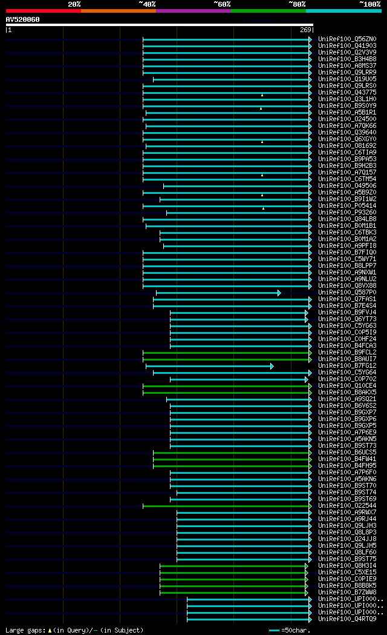Open the UniRef100_Q10CE4 entry
The width and height of the screenshot is (387, 635).
click(347, 385)
